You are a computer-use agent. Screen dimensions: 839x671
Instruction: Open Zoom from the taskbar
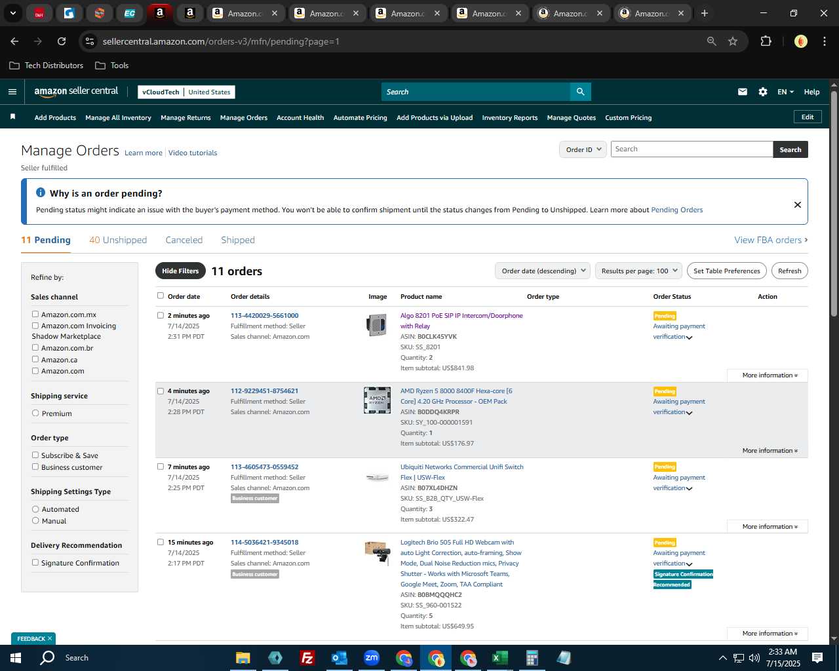pos(372,658)
